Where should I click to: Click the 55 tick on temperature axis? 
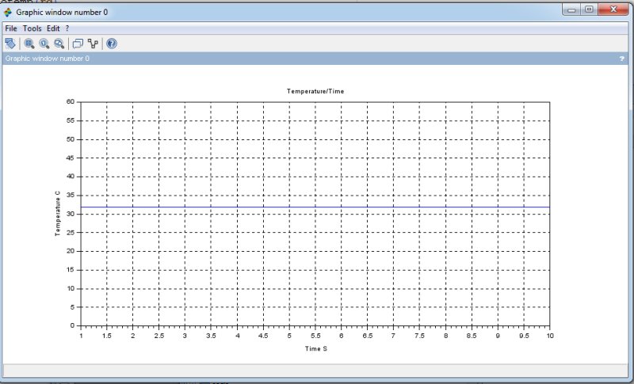point(71,120)
